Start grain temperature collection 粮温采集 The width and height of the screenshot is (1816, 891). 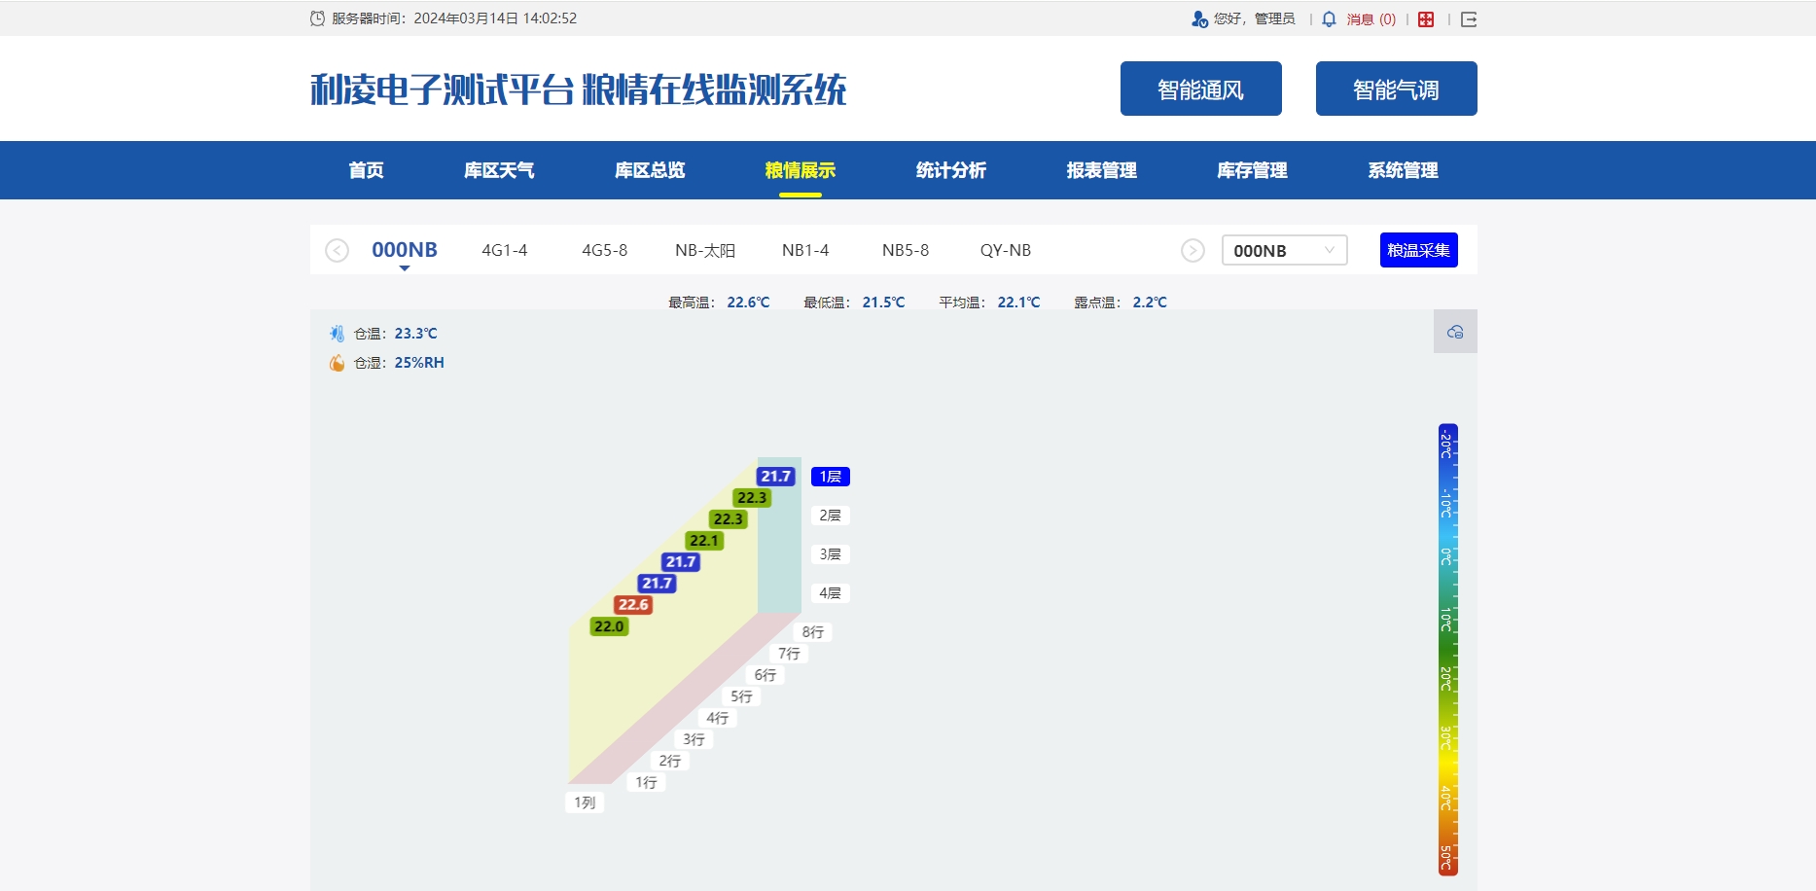pyautogui.click(x=1418, y=251)
